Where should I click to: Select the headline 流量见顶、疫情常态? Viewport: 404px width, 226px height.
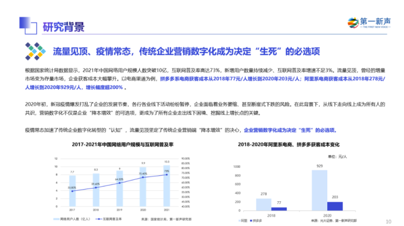click(x=91, y=51)
